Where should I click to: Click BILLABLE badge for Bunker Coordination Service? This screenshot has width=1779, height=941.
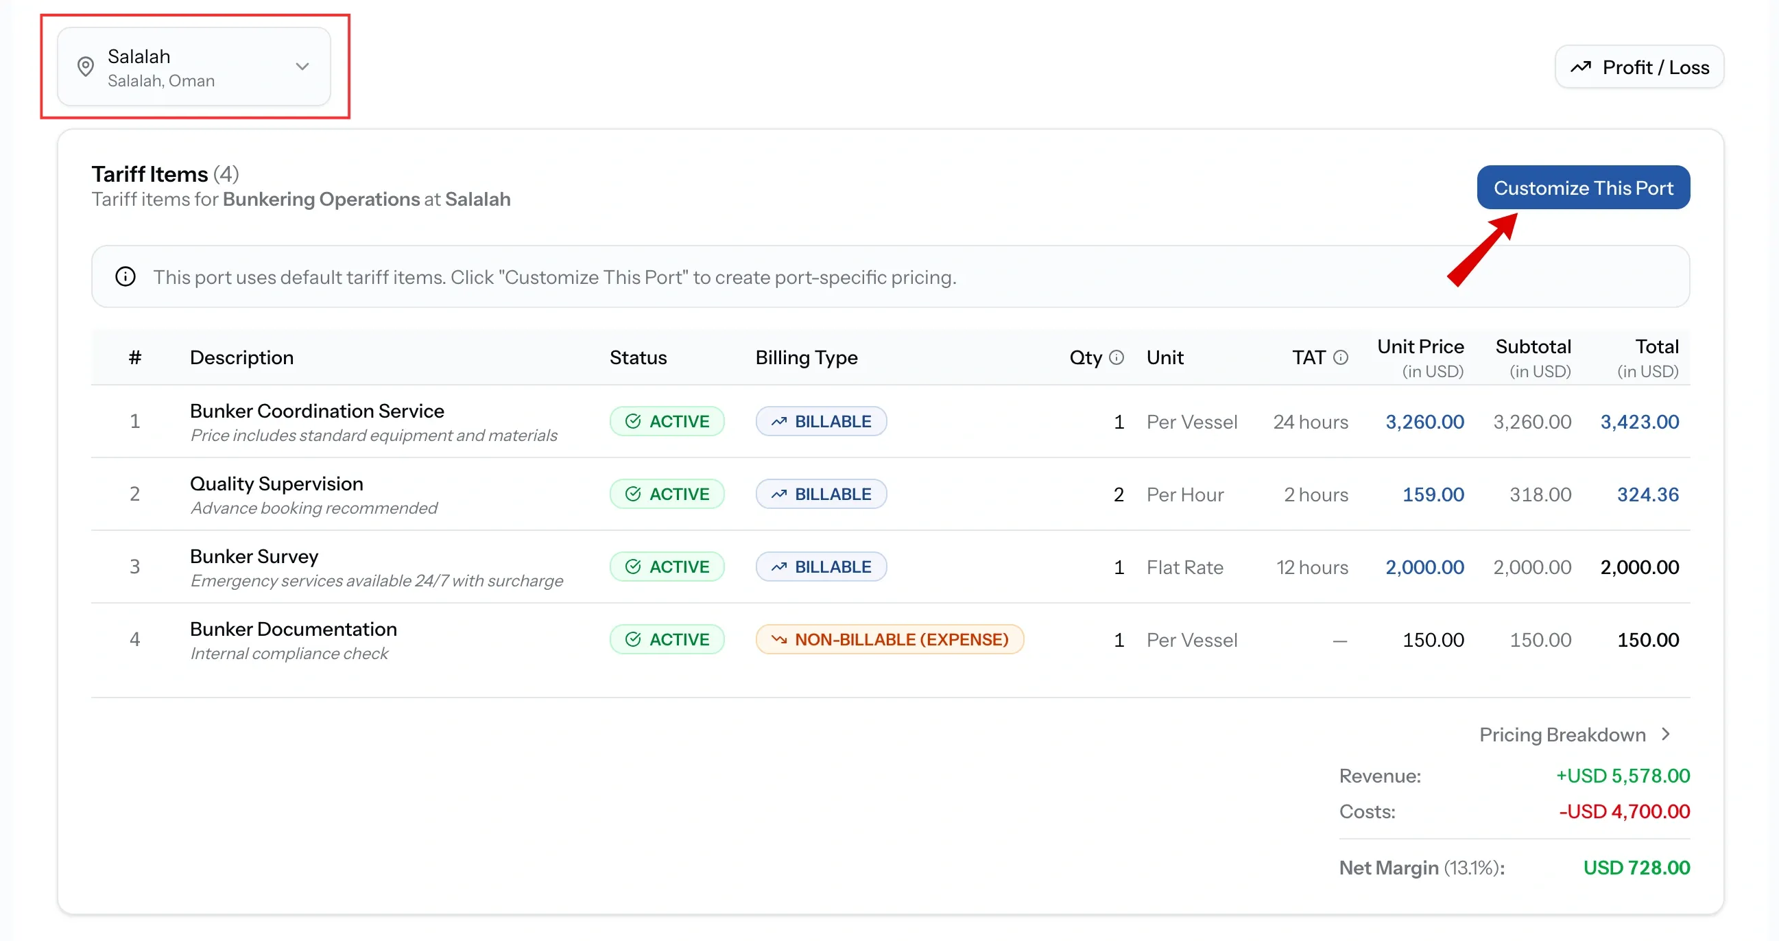point(820,421)
